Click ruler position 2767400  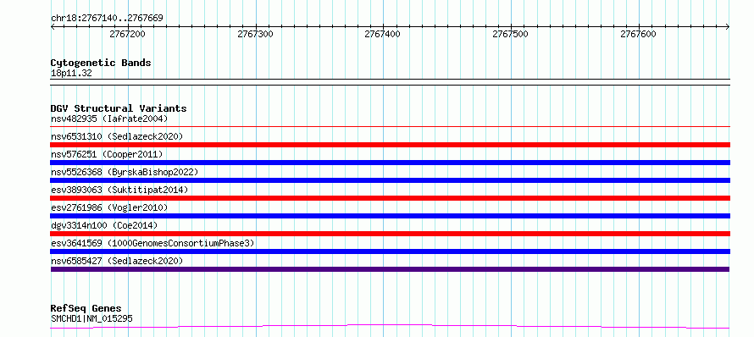[383, 34]
